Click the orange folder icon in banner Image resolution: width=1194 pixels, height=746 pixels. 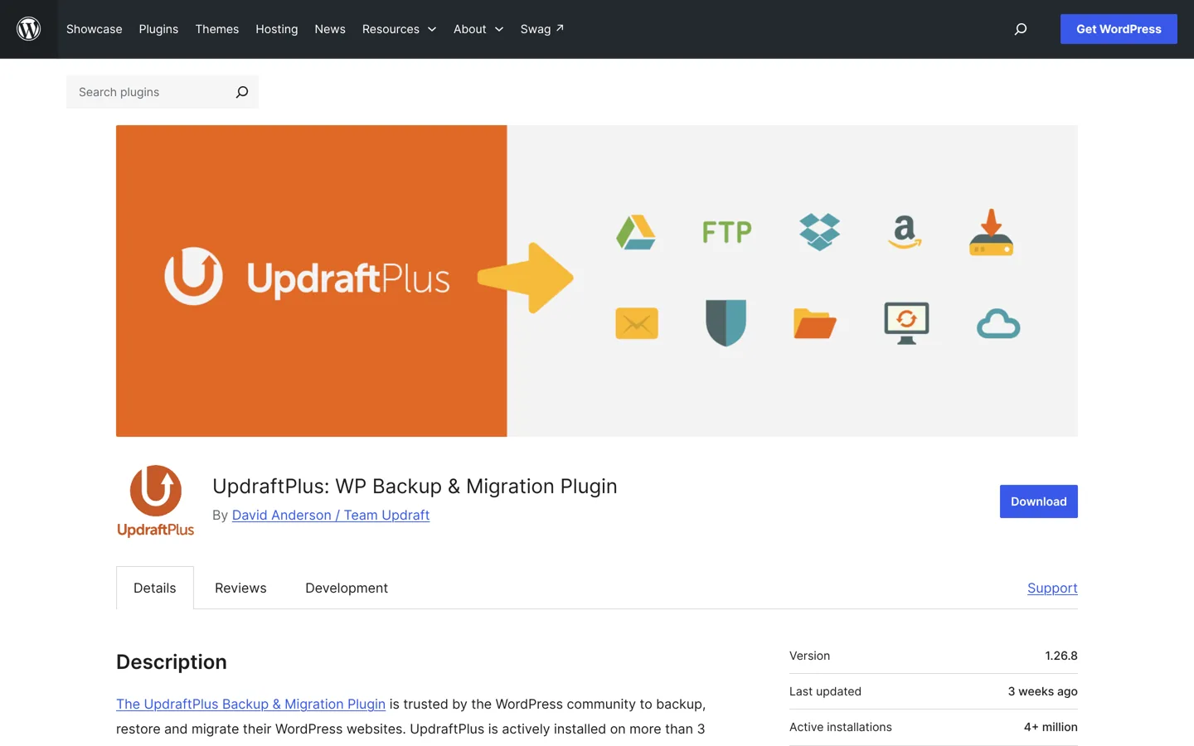814,323
